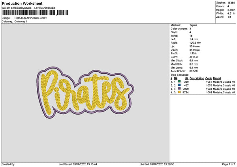
Task: Click 'Madeira Classic 40' brand next to code 1051
Action: tap(224, 82)
